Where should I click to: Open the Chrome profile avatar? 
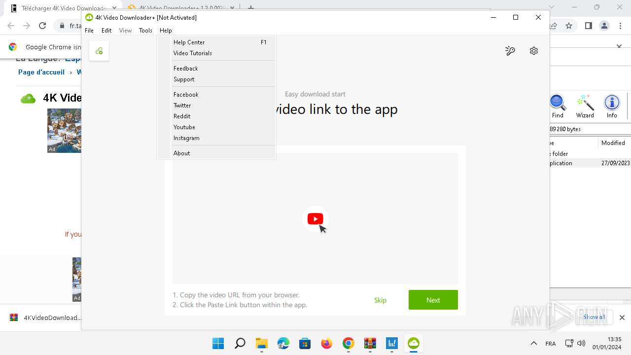coord(604,26)
